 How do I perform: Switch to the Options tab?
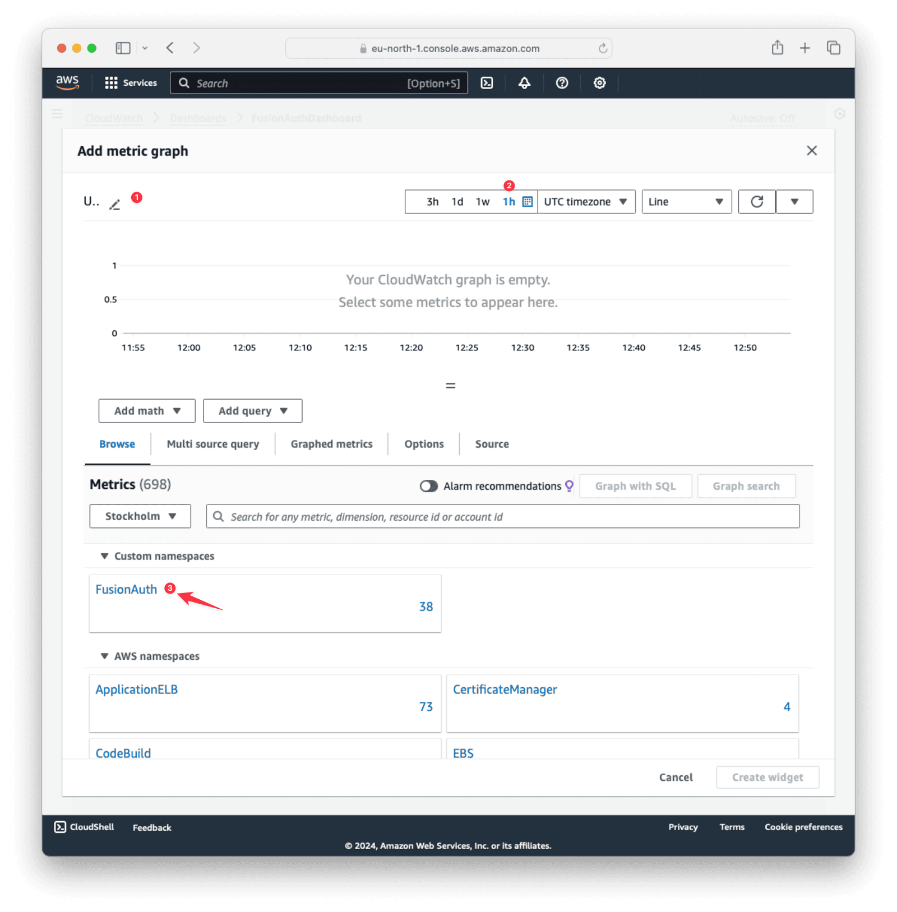(424, 444)
